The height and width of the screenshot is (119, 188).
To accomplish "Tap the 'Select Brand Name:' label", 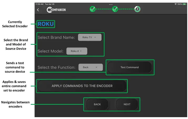I will point(56,37).
